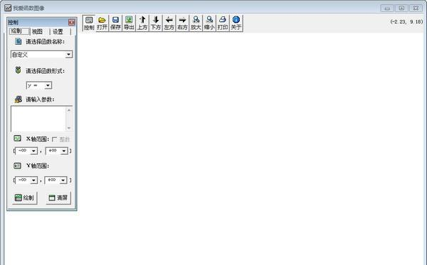427x265 pixels.
Task: Click the 请选择函数名称 label
Action: click(x=46, y=42)
